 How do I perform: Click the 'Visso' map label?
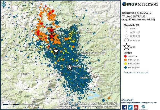pos(48,25)
